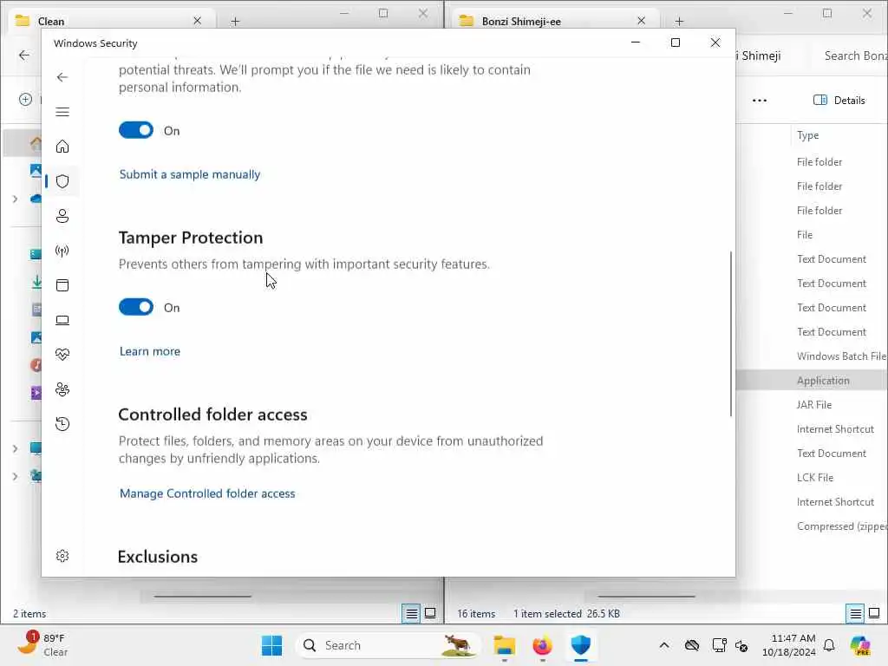Switch Clean window to details view
Screen dimensions: 888x666
(x=412, y=613)
